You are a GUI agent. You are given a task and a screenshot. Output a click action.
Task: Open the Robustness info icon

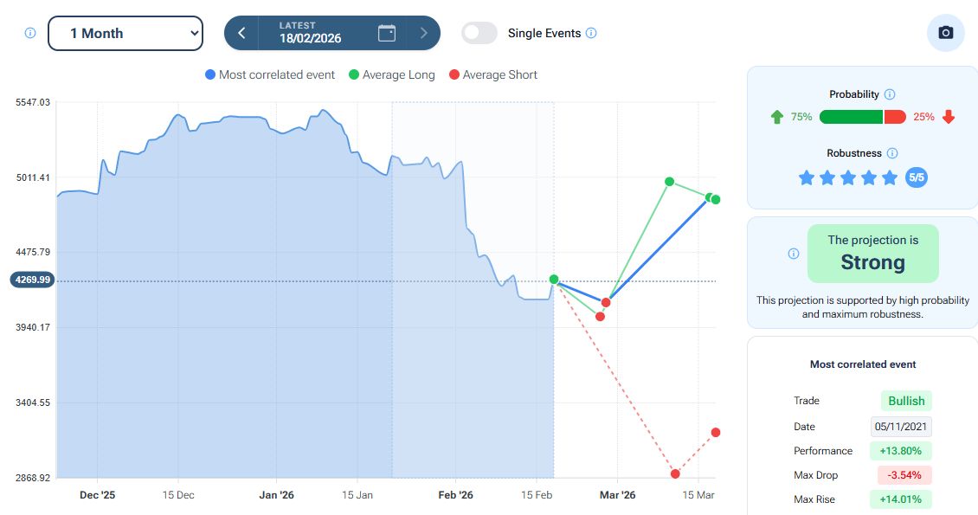tap(892, 153)
